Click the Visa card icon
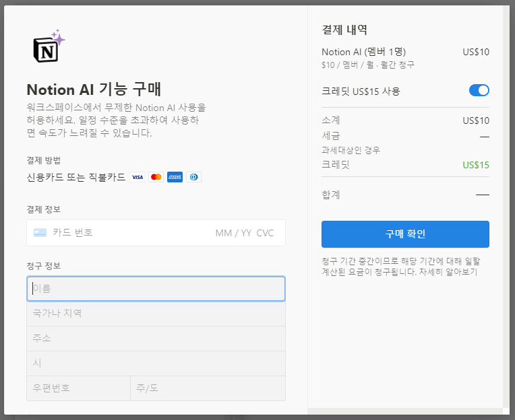Image resolution: width=515 pixels, height=420 pixels. coord(138,177)
